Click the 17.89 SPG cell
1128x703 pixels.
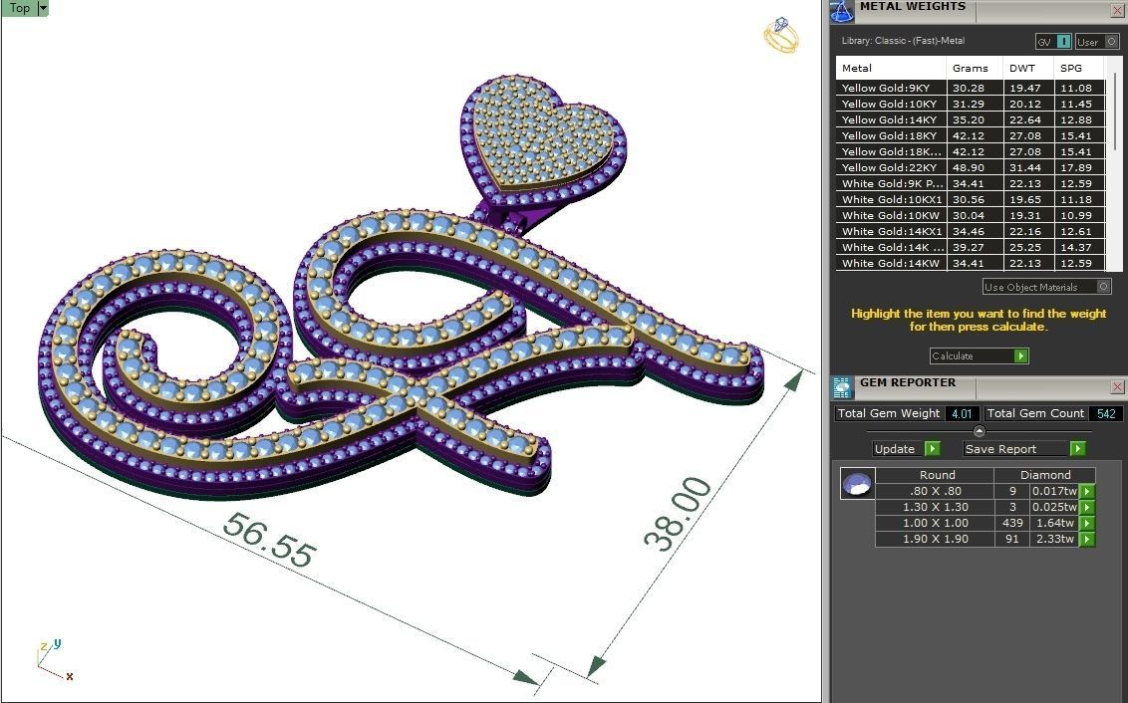pos(1079,167)
